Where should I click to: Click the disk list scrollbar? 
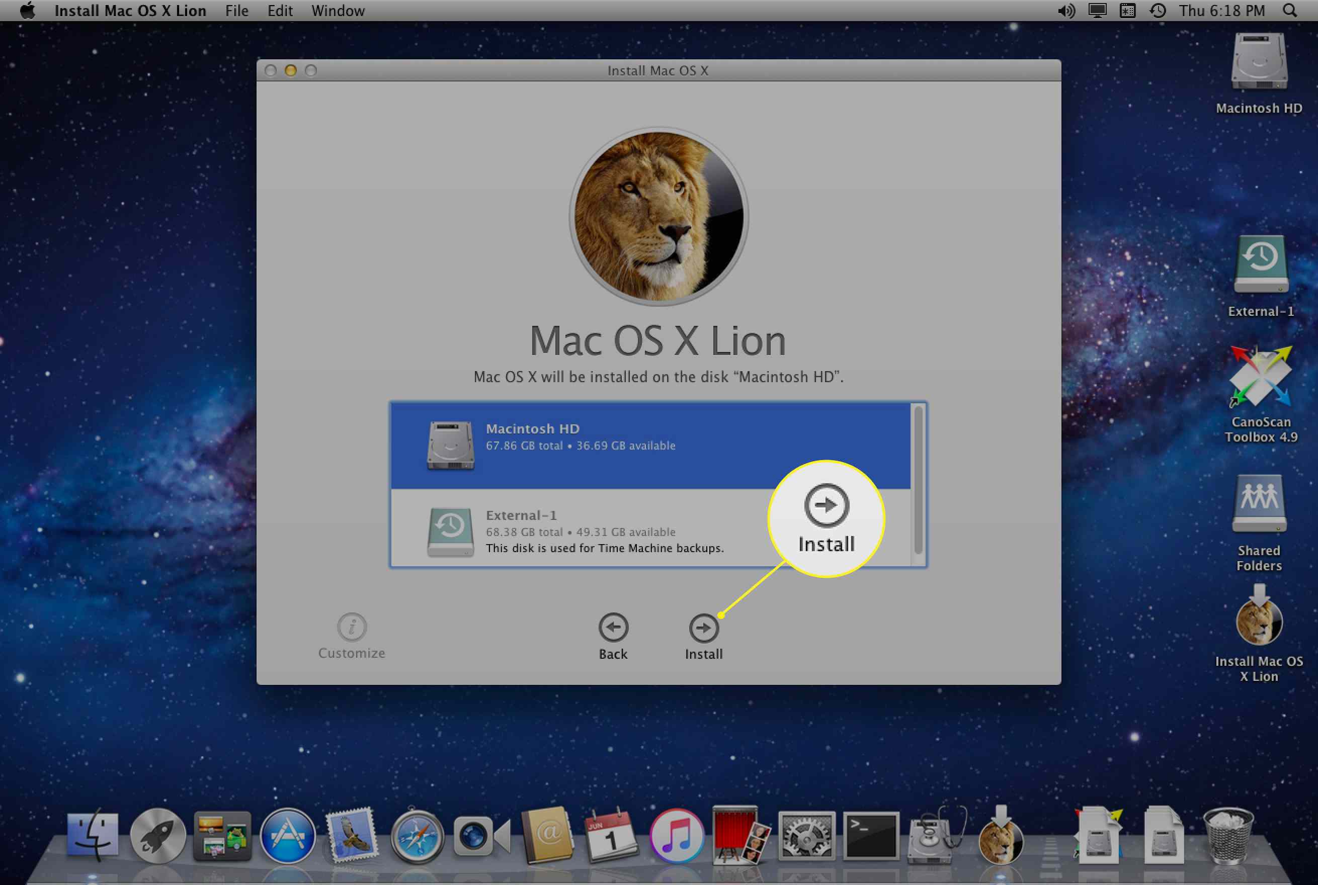point(918,480)
